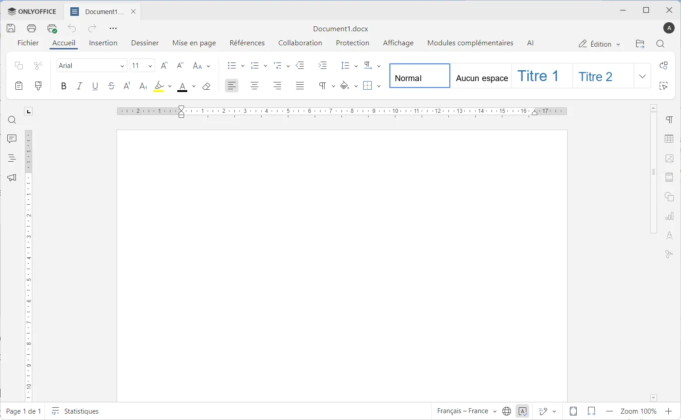Toggle Underline formatting
This screenshot has height=420, width=681.
tap(95, 86)
